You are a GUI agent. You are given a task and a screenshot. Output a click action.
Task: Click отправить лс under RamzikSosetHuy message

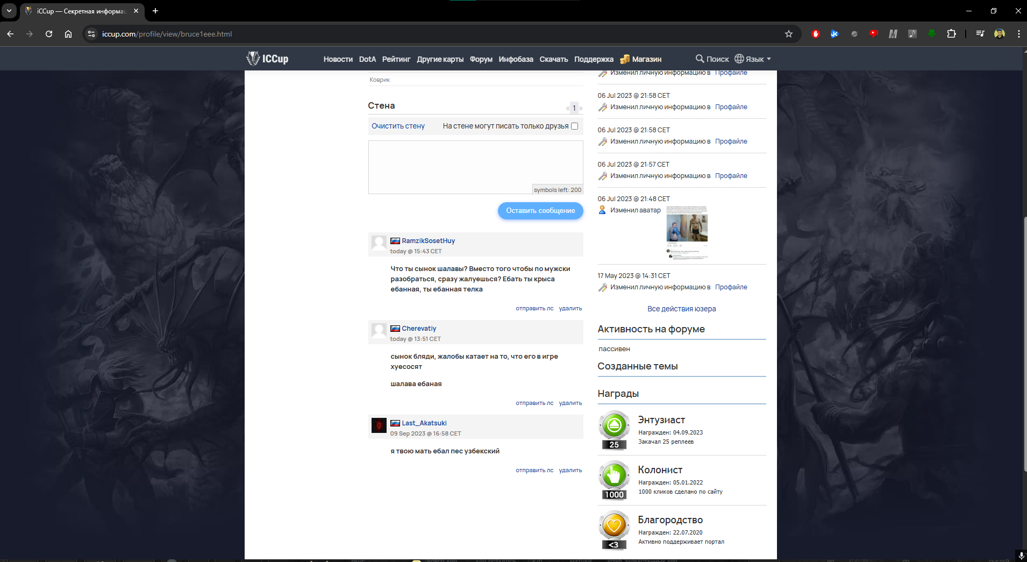click(534, 309)
